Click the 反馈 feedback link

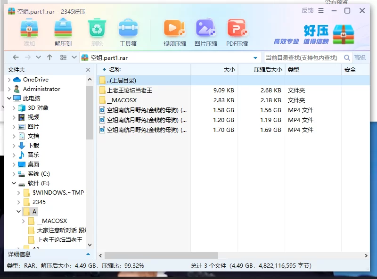click(308, 10)
